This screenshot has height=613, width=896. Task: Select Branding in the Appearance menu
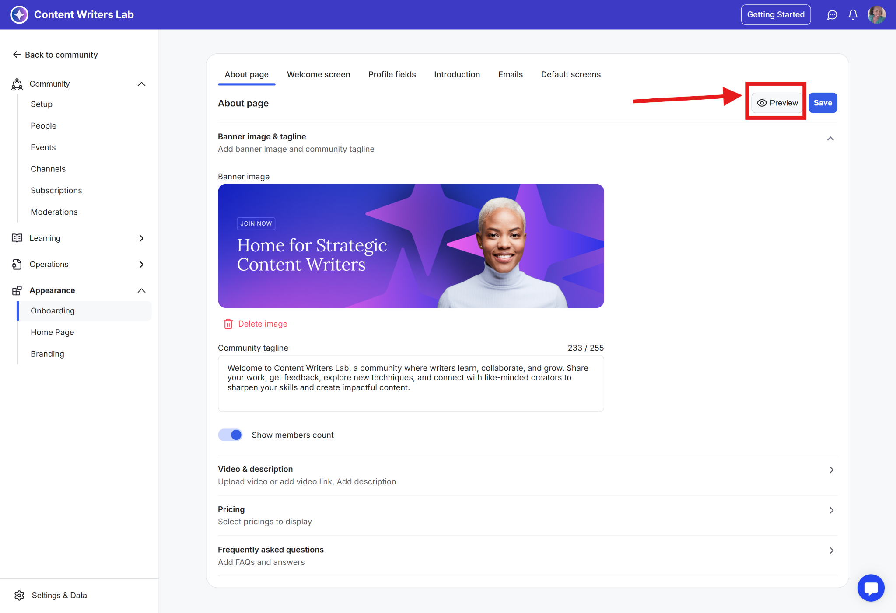(47, 354)
